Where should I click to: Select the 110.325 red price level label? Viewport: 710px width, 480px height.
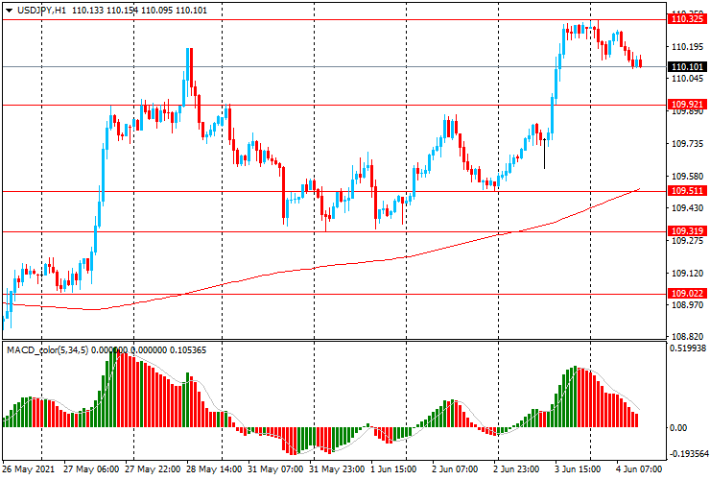coord(687,19)
